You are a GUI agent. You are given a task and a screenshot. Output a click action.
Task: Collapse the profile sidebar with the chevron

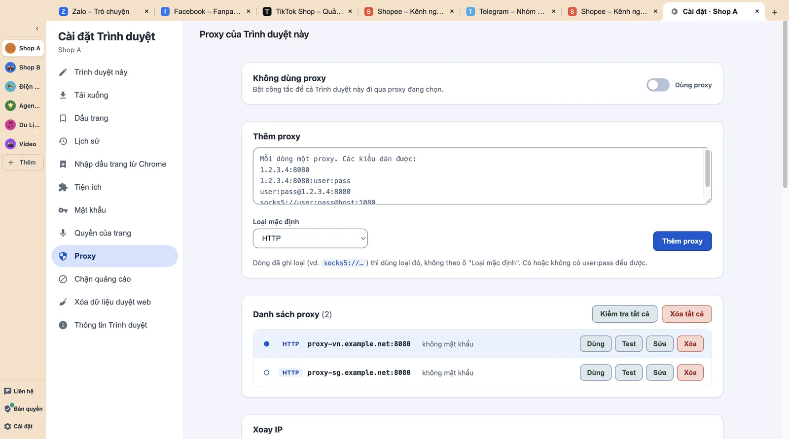pos(37,29)
